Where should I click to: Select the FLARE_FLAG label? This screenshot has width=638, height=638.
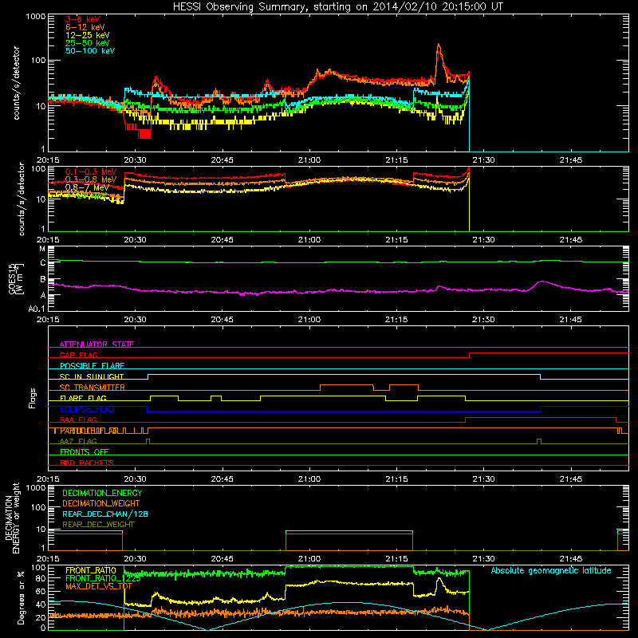pyautogui.click(x=83, y=398)
